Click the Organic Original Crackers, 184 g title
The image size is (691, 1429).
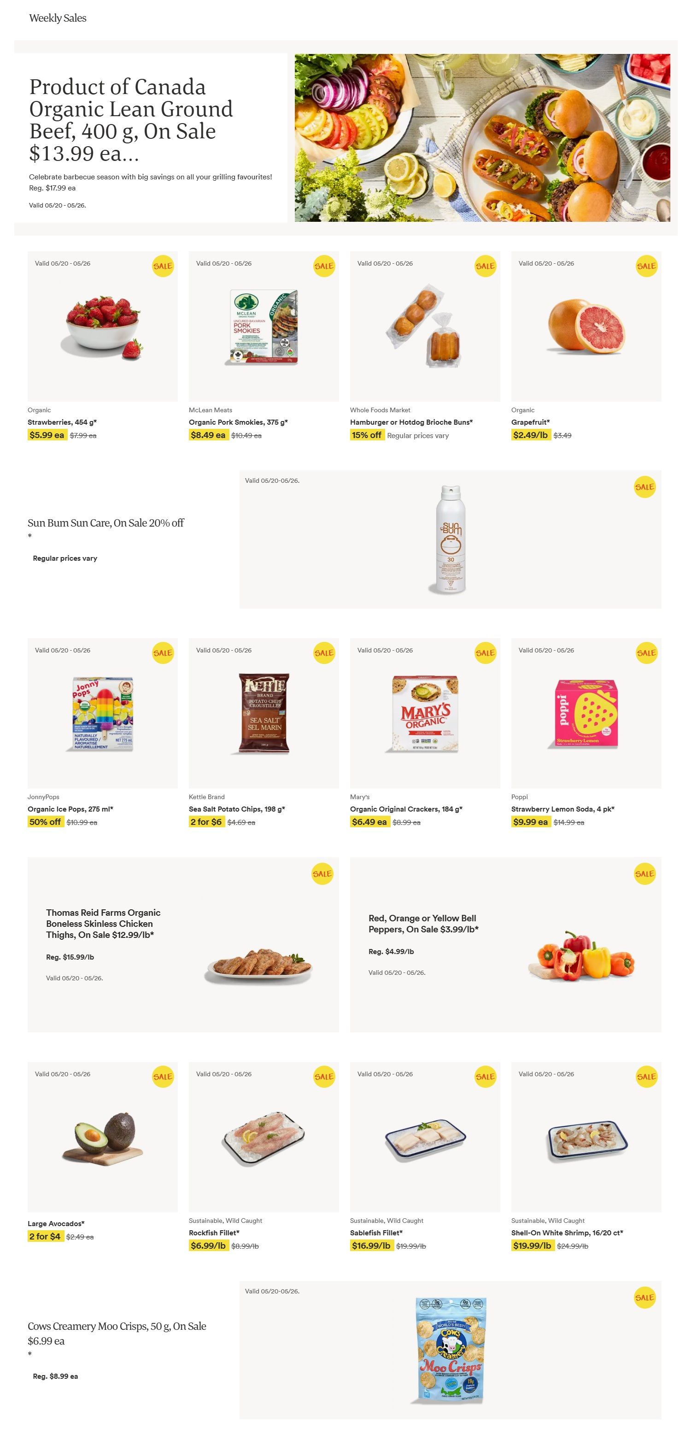[406, 809]
